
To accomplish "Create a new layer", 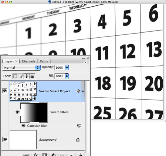I will (x=71, y=155).
